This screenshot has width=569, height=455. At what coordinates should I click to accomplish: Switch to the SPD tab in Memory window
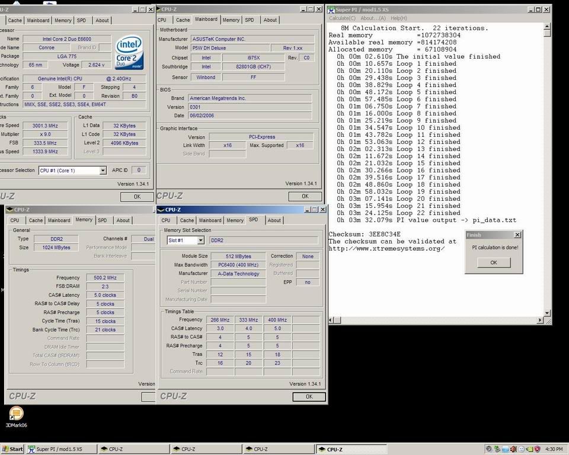click(x=103, y=220)
